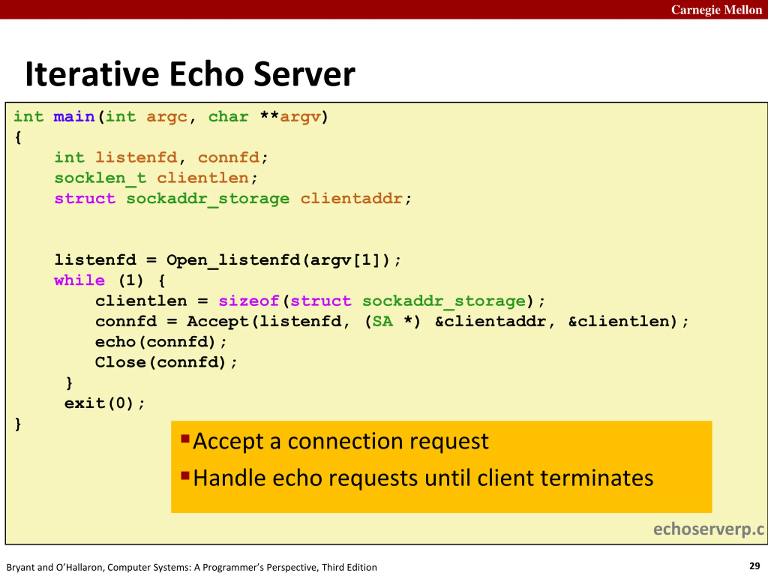The width and height of the screenshot is (768, 576).
Task: Click the 'int main(int argc, char **argv)' line
Action: click(171, 117)
